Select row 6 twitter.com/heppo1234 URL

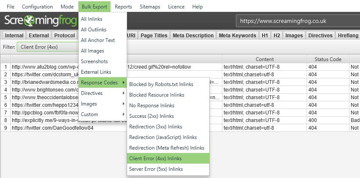(x=45, y=105)
